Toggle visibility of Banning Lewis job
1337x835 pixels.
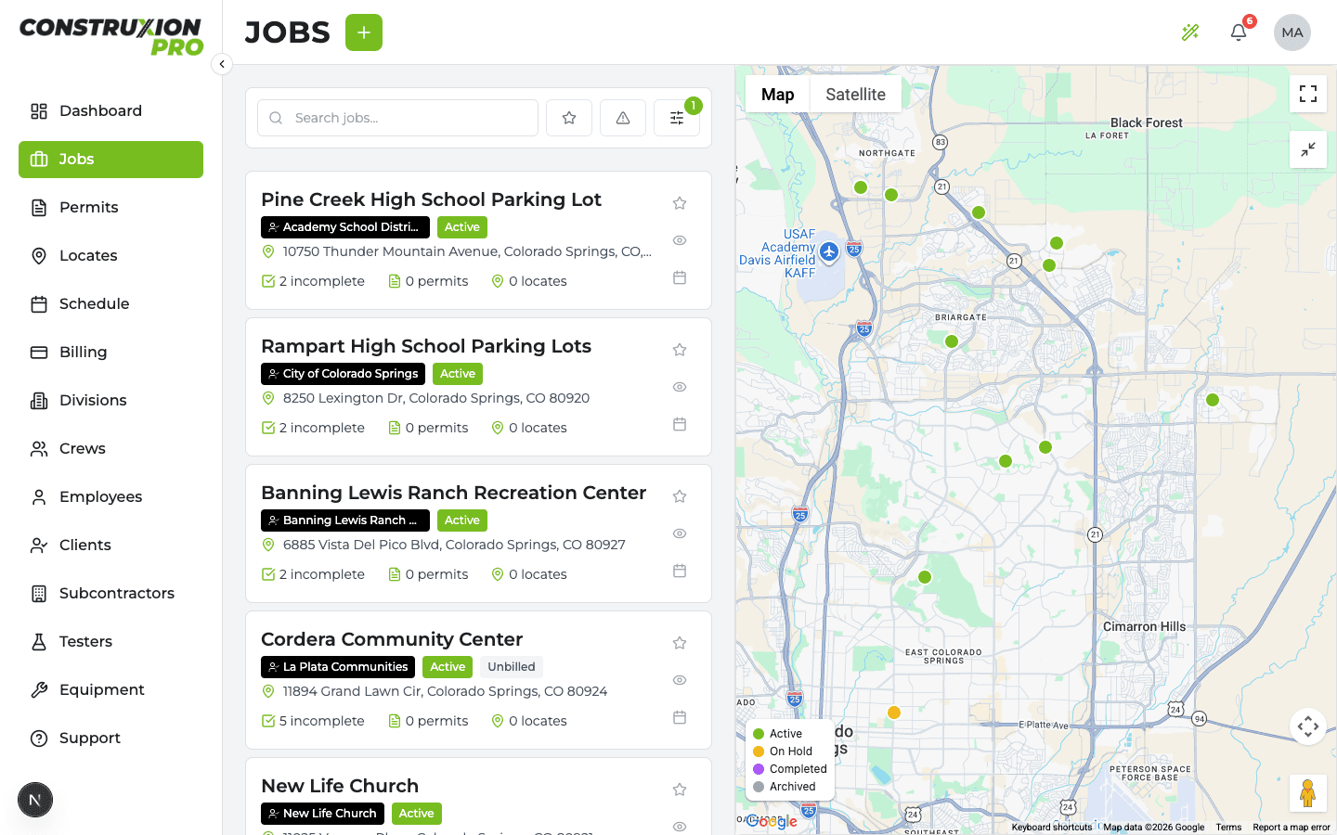[680, 533]
